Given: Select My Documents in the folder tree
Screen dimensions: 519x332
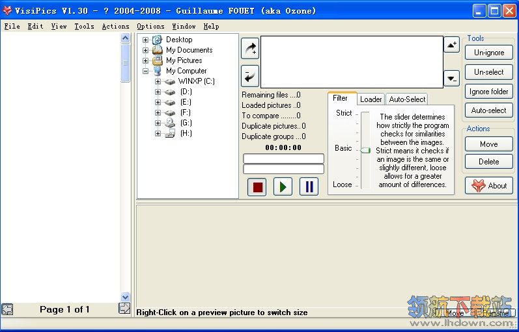Looking at the screenshot, I should click(189, 50).
